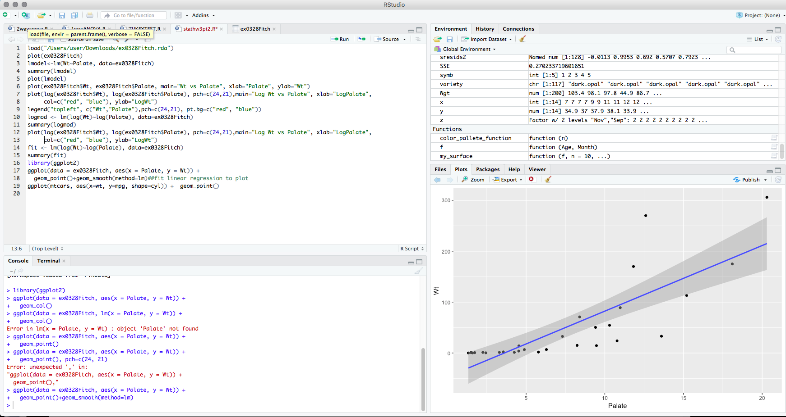The image size is (786, 417).
Task: Open the Addins dropdown menu
Action: point(203,15)
